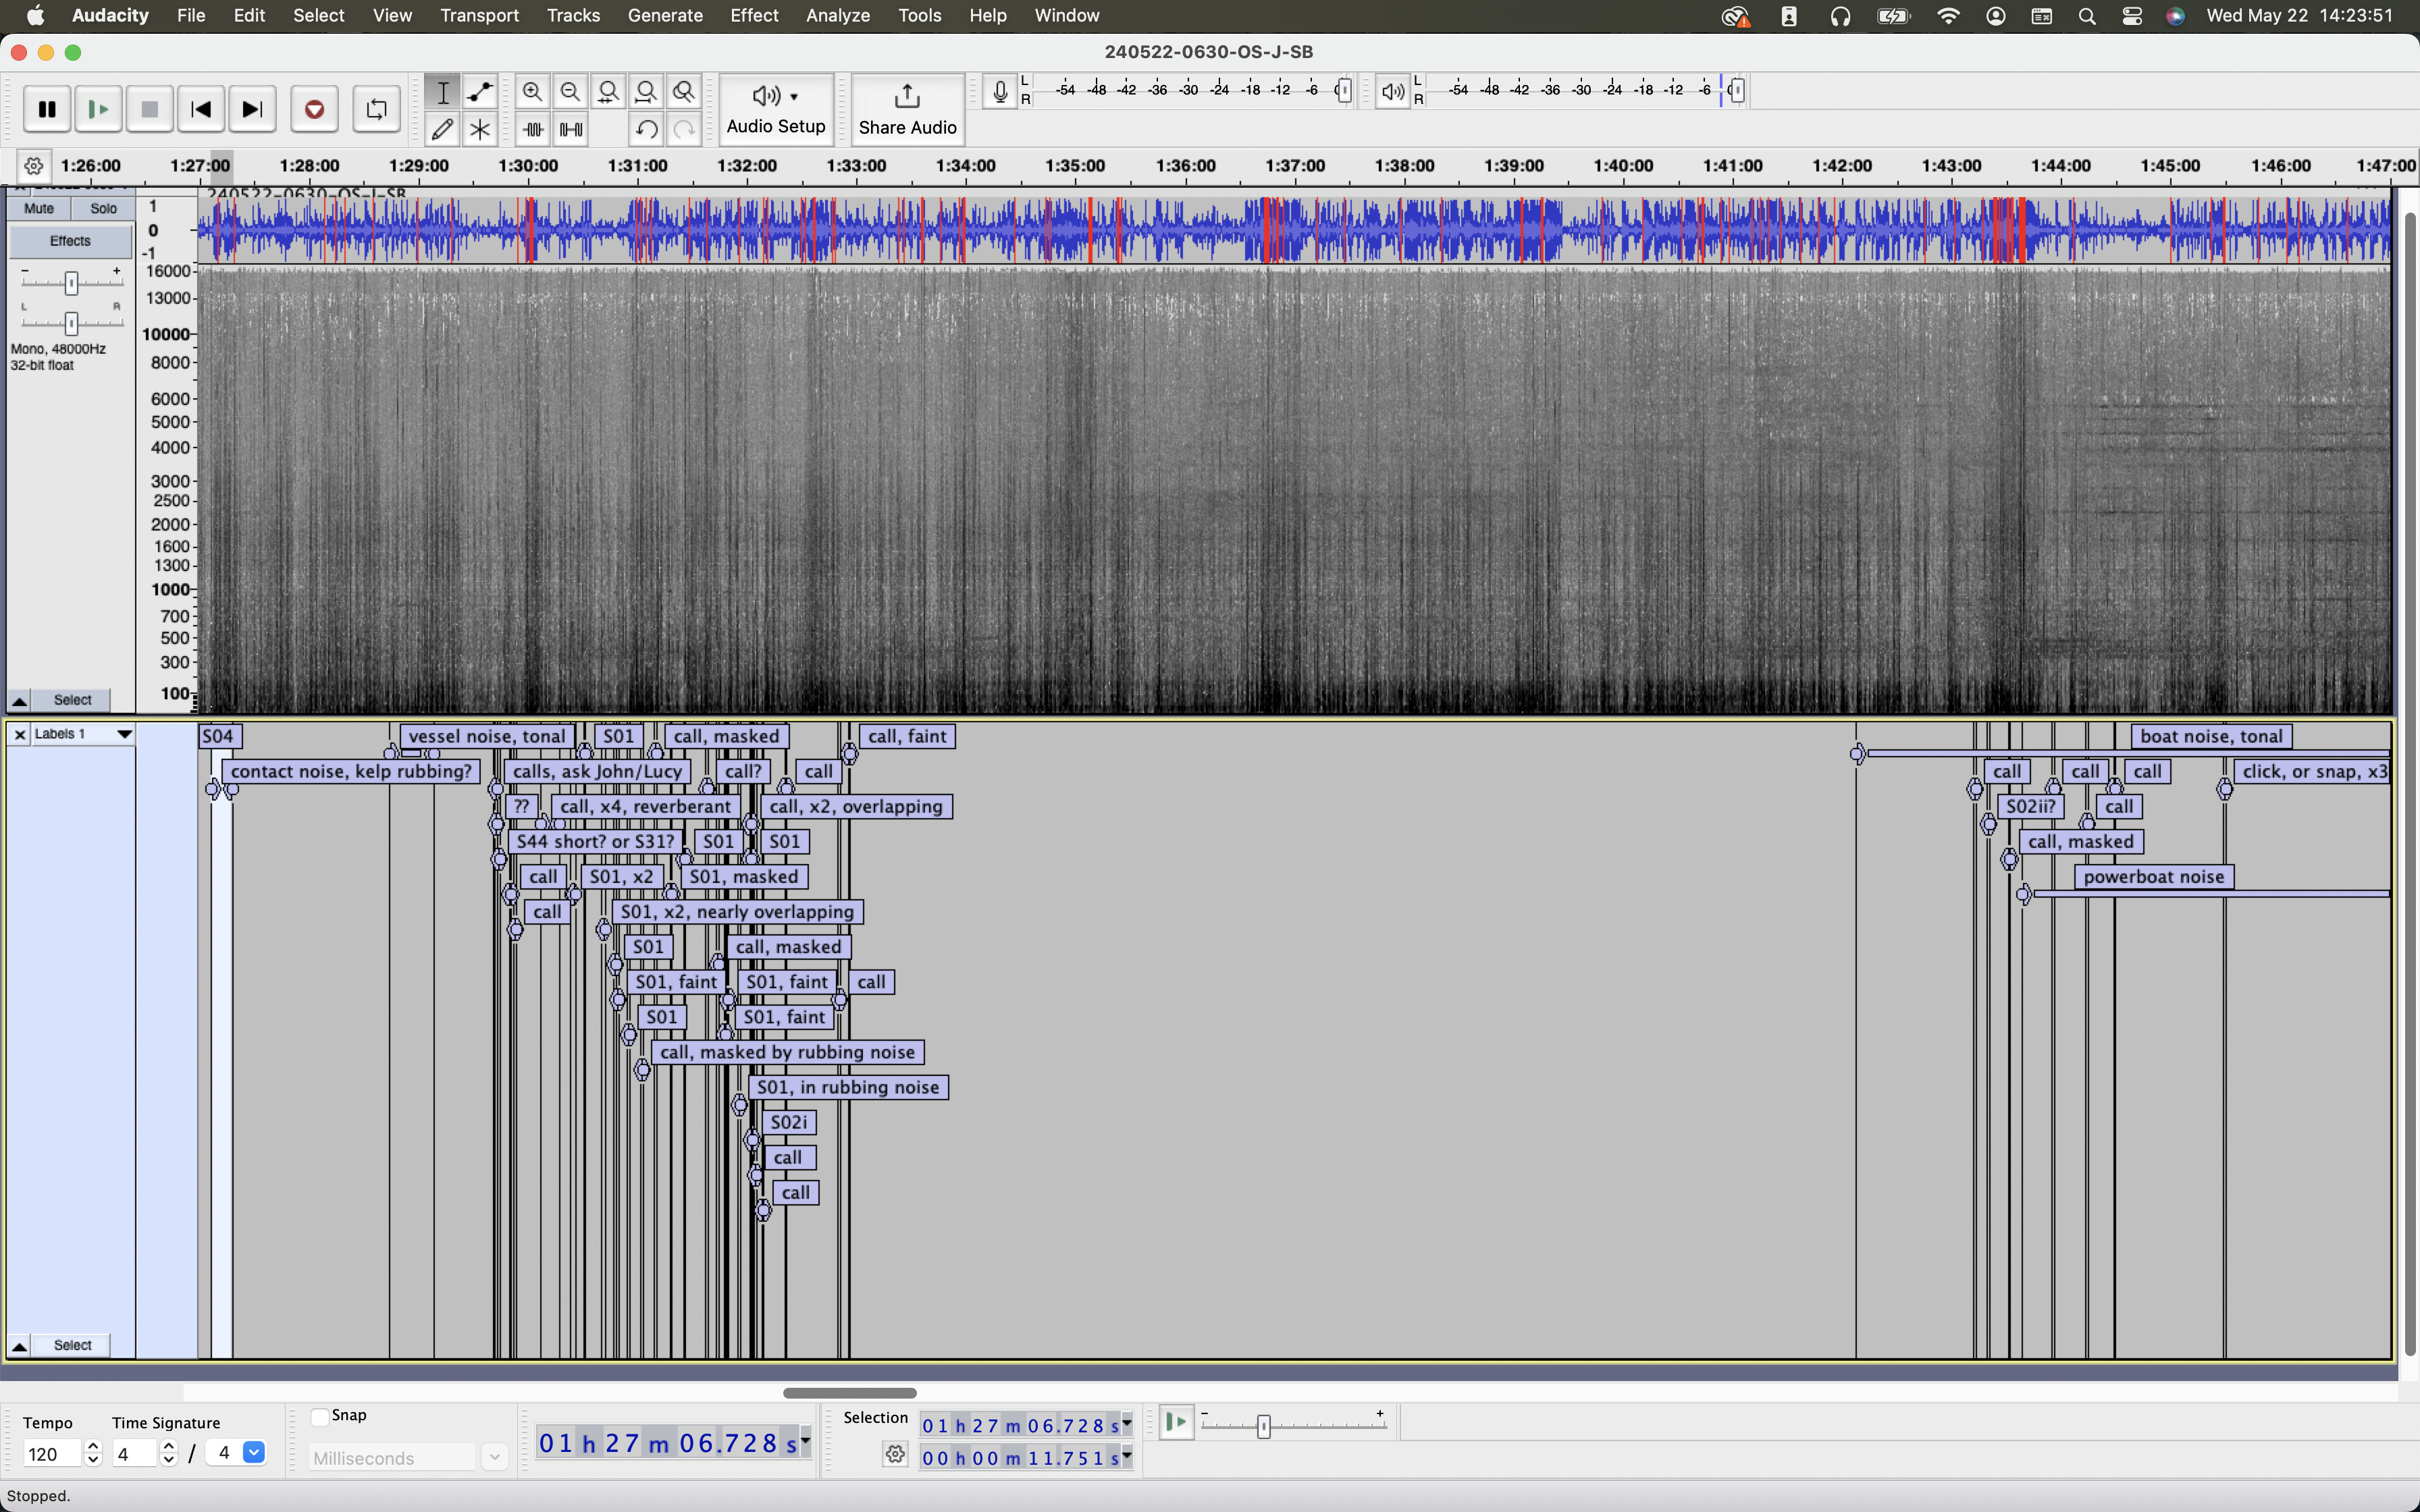The height and width of the screenshot is (1512, 2420).
Task: Click the Undo arrow icon
Action: pos(646,129)
